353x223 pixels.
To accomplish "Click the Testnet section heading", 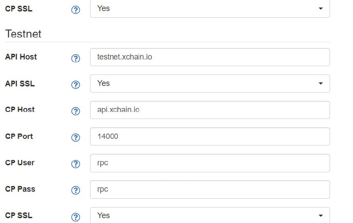I will (x=23, y=34).
